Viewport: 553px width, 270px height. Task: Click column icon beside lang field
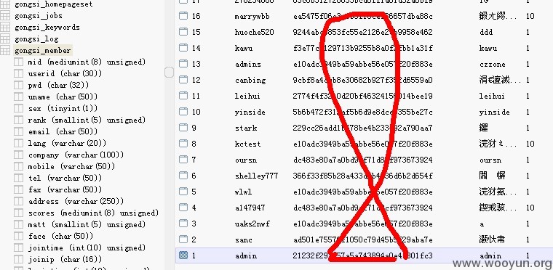18,144
